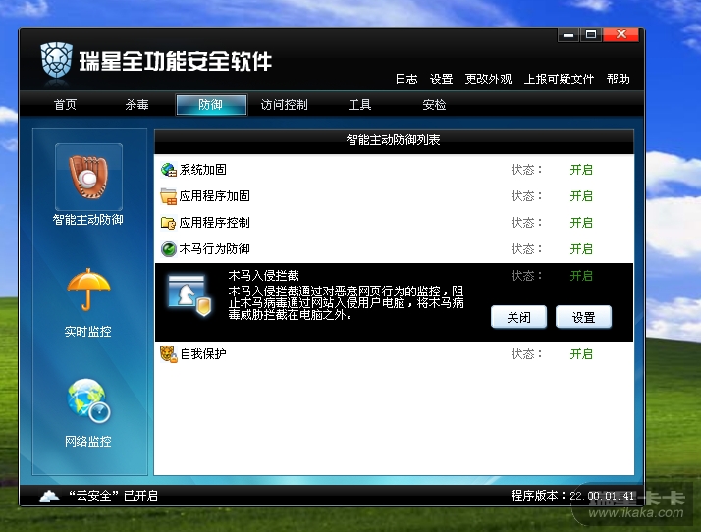This screenshot has width=701, height=532.
Task: Open 智能主动防御 baseball glove icon
Action: coord(88,177)
